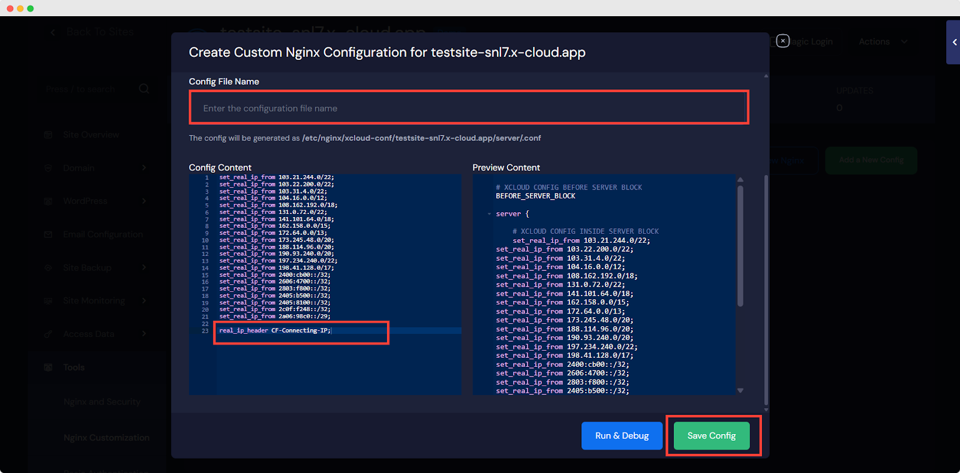Image resolution: width=960 pixels, height=473 pixels.
Task: Click editor line 21 with 2a06:98c0::/29
Action: (x=275, y=317)
